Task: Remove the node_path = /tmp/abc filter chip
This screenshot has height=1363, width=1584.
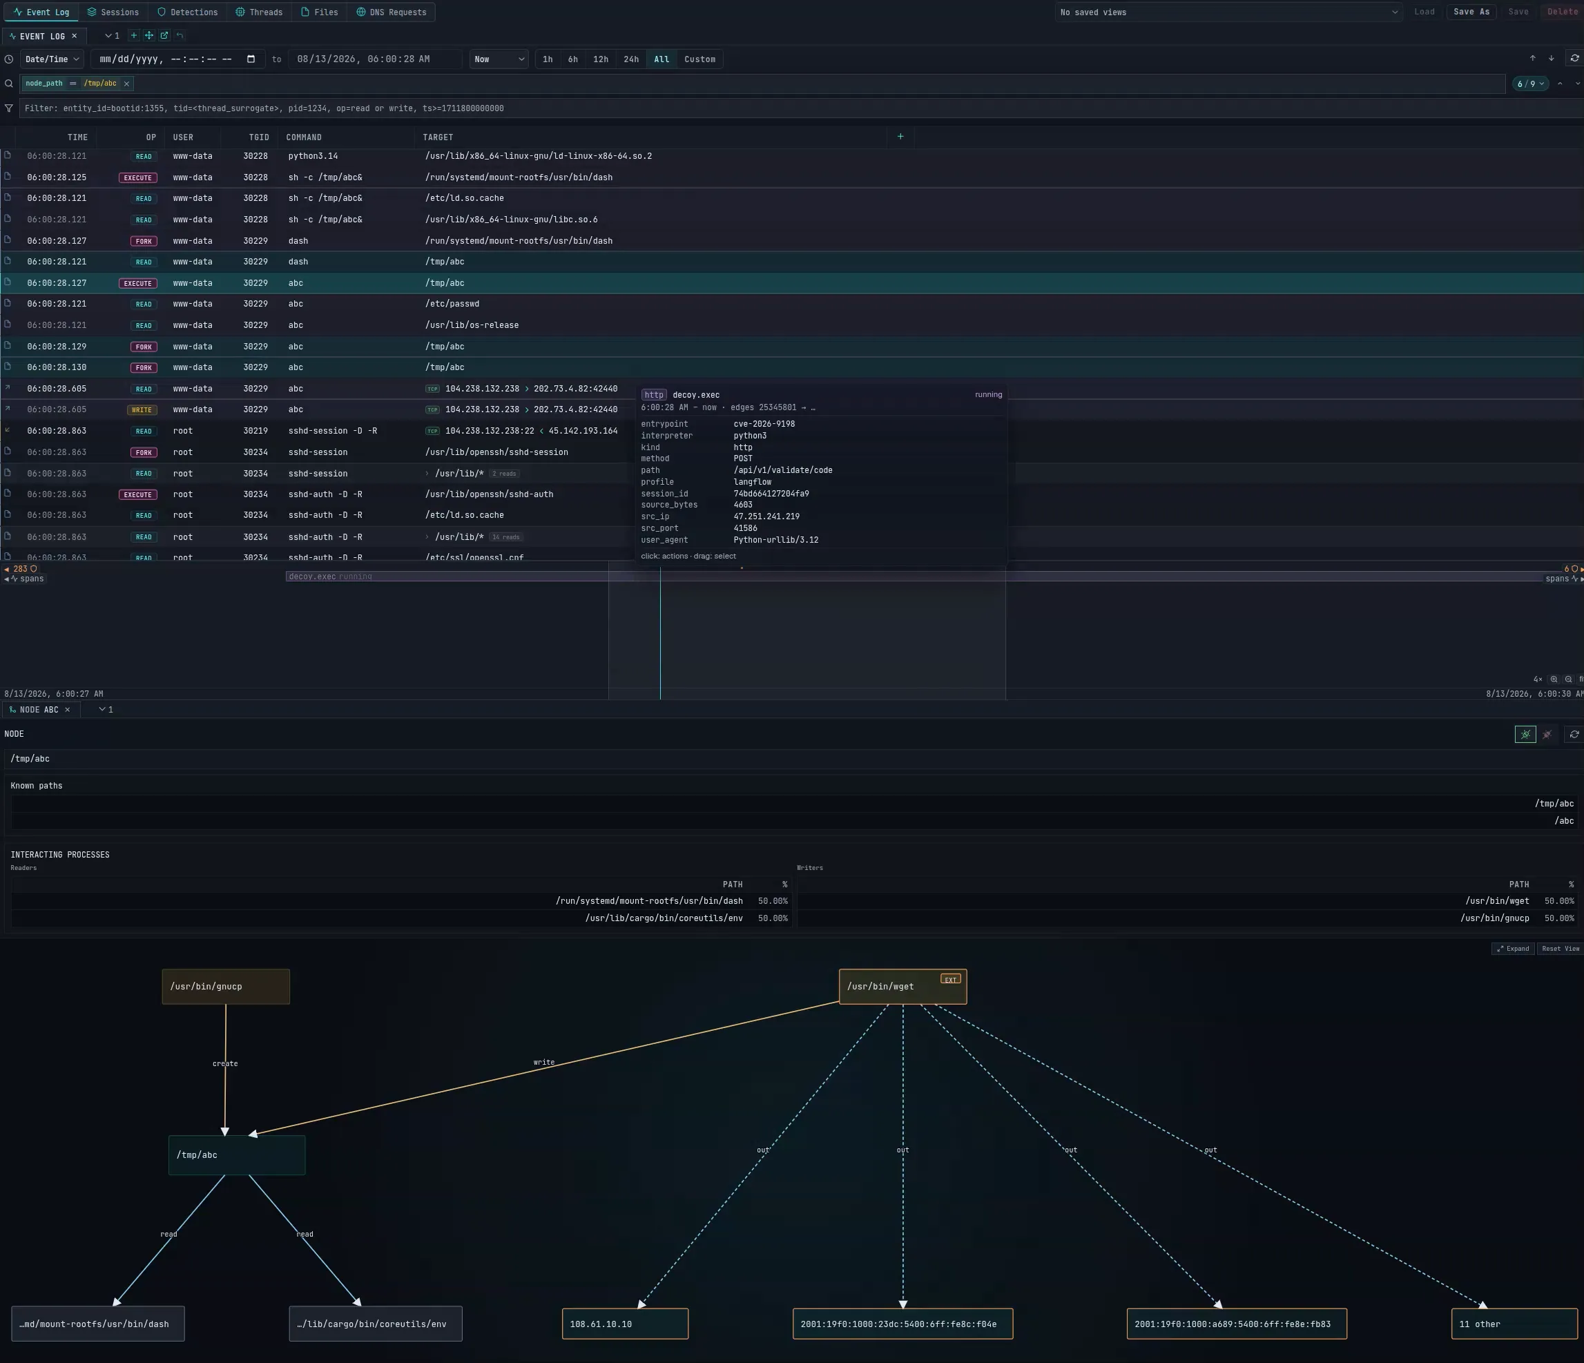Action: [127, 84]
